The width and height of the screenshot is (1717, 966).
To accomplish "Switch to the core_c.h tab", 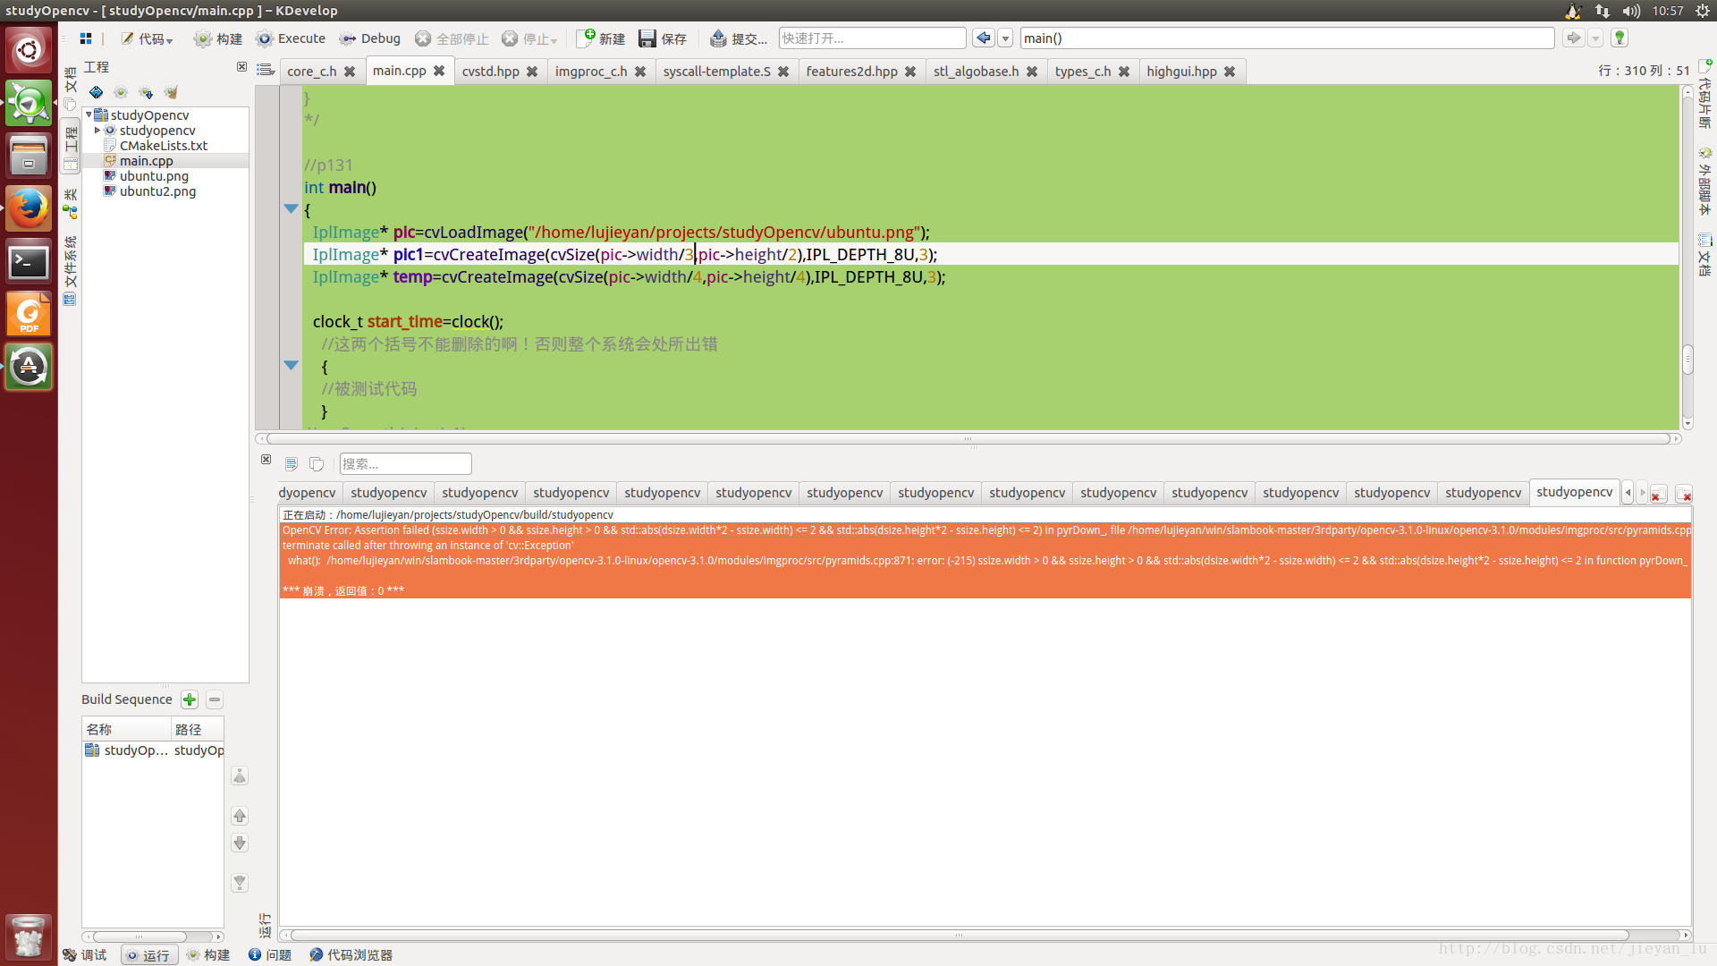I will (312, 71).
